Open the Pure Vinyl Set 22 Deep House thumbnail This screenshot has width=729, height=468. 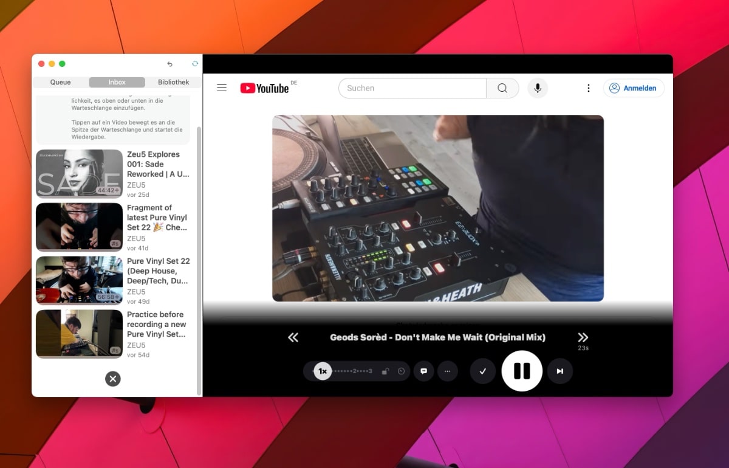click(x=80, y=281)
